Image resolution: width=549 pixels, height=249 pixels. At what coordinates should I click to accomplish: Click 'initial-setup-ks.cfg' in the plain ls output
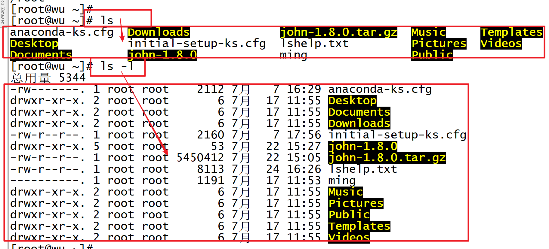(197, 44)
